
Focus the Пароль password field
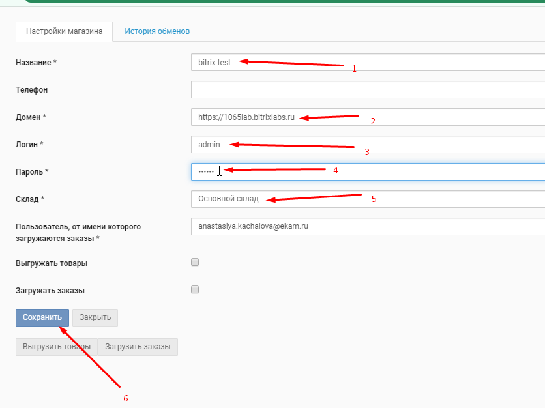(x=368, y=171)
